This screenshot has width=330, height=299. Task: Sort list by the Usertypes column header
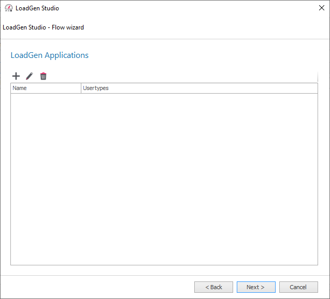pyautogui.click(x=199, y=88)
